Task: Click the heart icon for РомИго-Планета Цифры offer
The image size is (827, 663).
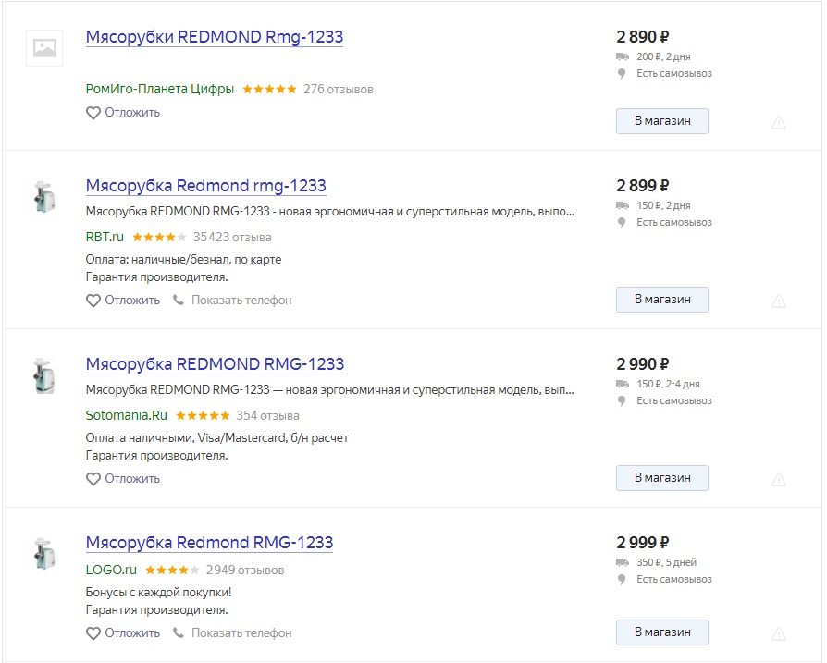Action: click(93, 113)
